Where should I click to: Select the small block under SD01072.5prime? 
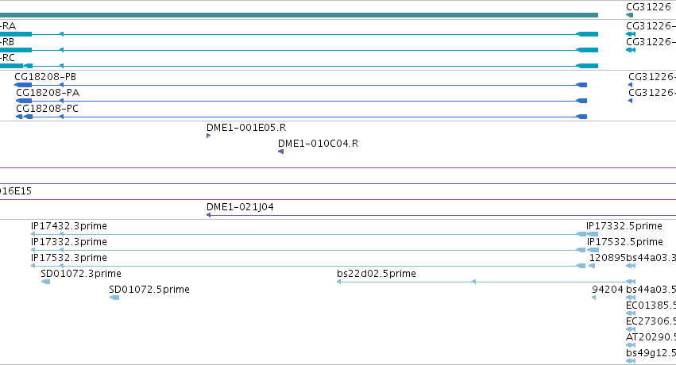(x=114, y=298)
